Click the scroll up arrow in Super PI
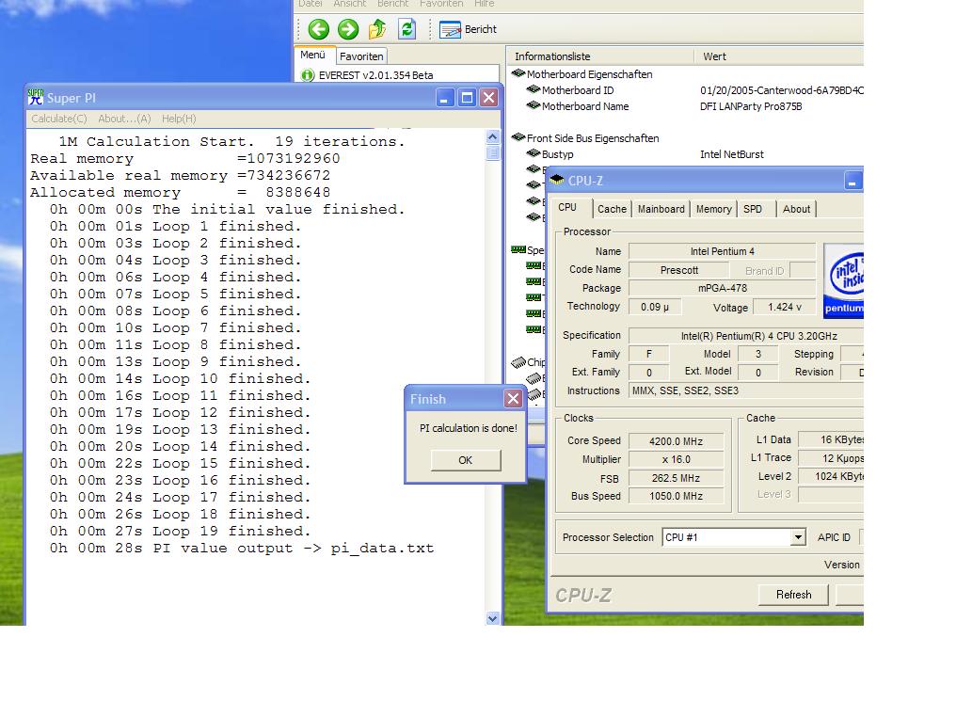The height and width of the screenshot is (717, 956). click(493, 136)
